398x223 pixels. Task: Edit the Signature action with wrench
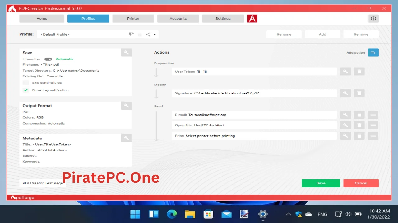coord(345,93)
